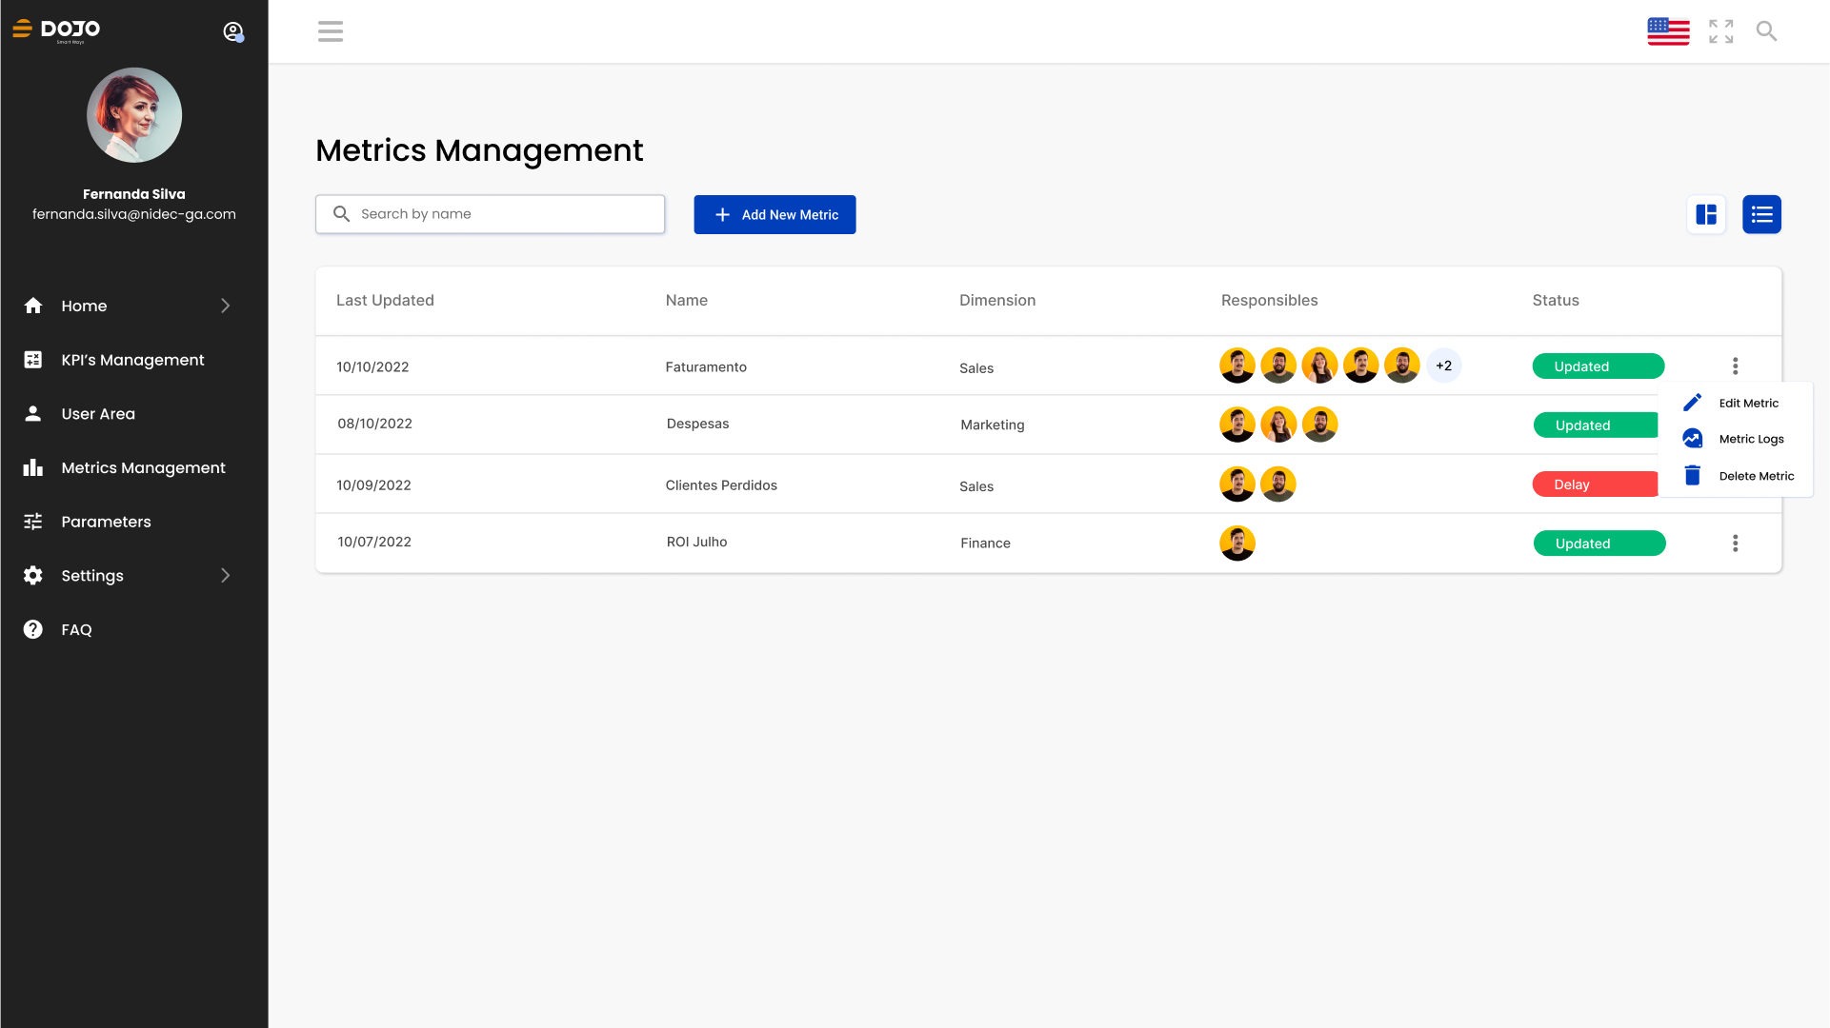
Task: Click the Settings gear icon
Action: [x=33, y=575]
